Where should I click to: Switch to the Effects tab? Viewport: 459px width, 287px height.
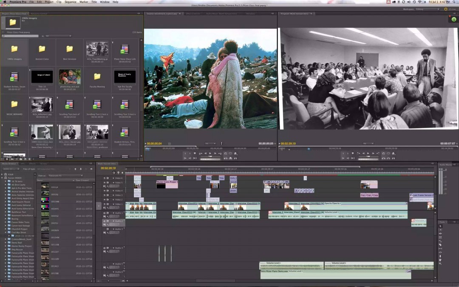coord(32,164)
